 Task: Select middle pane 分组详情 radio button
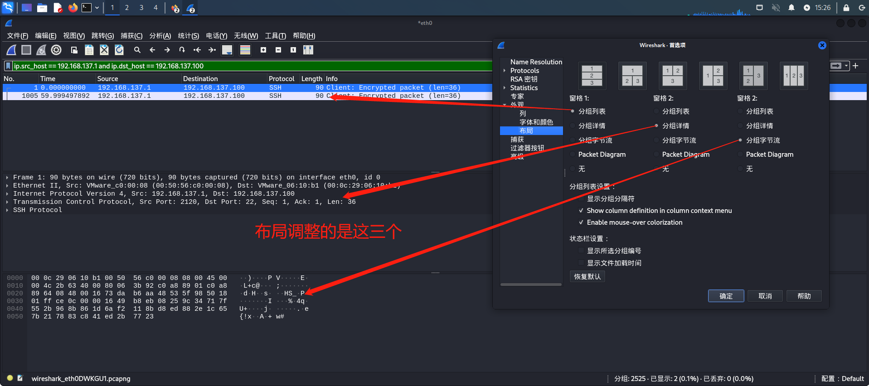[656, 125]
